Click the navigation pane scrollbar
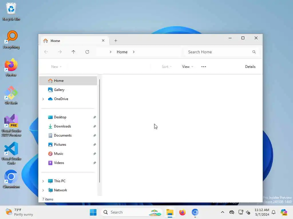 point(100,131)
